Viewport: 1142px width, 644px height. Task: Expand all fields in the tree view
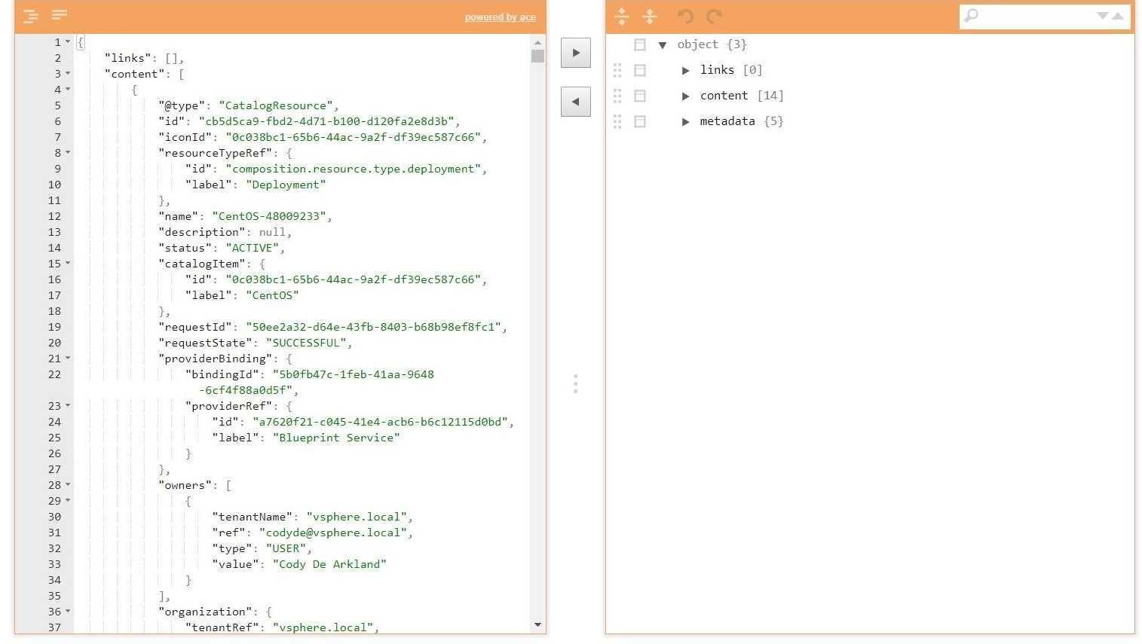[622, 16]
